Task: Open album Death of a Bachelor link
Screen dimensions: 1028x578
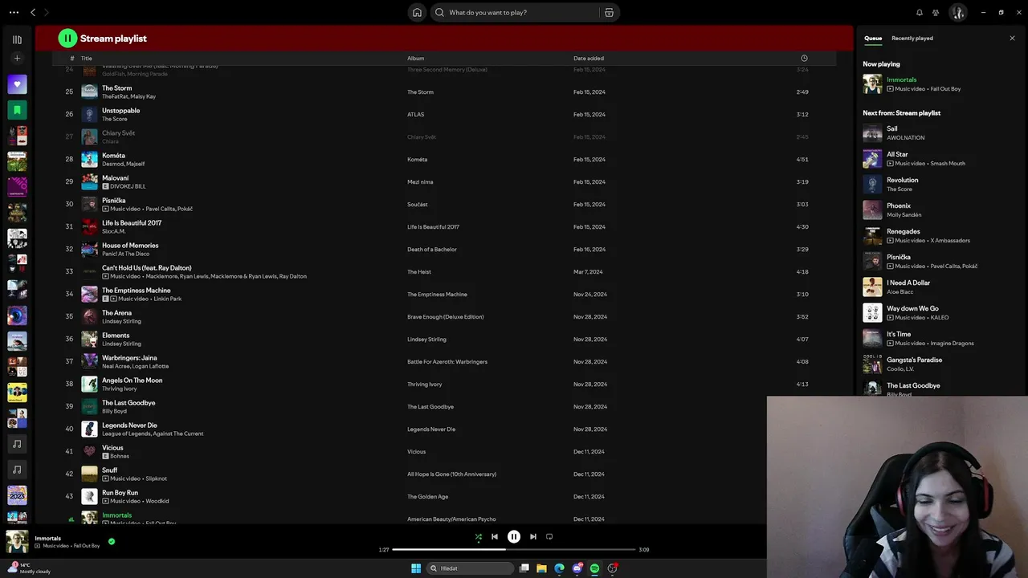Action: click(x=431, y=249)
